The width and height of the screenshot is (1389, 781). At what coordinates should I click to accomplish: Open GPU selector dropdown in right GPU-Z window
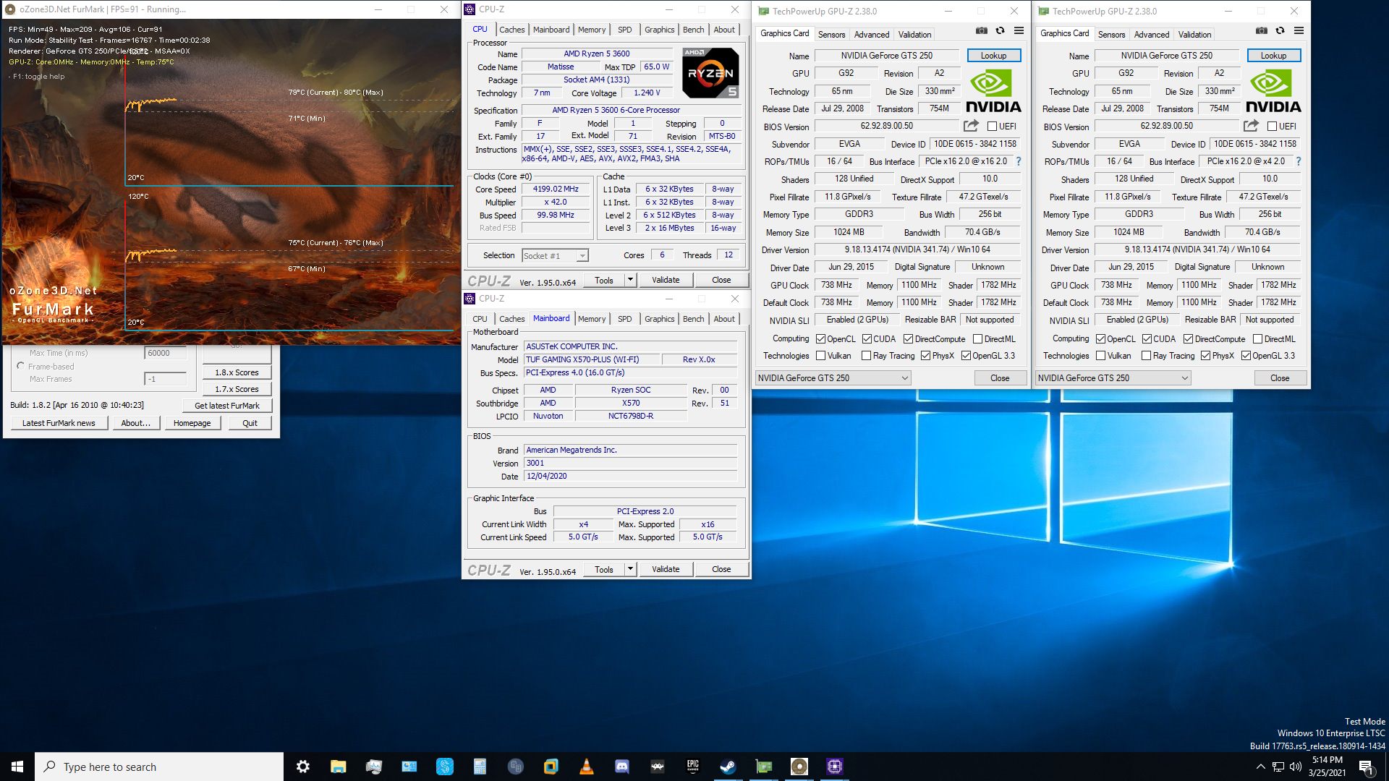[1113, 378]
